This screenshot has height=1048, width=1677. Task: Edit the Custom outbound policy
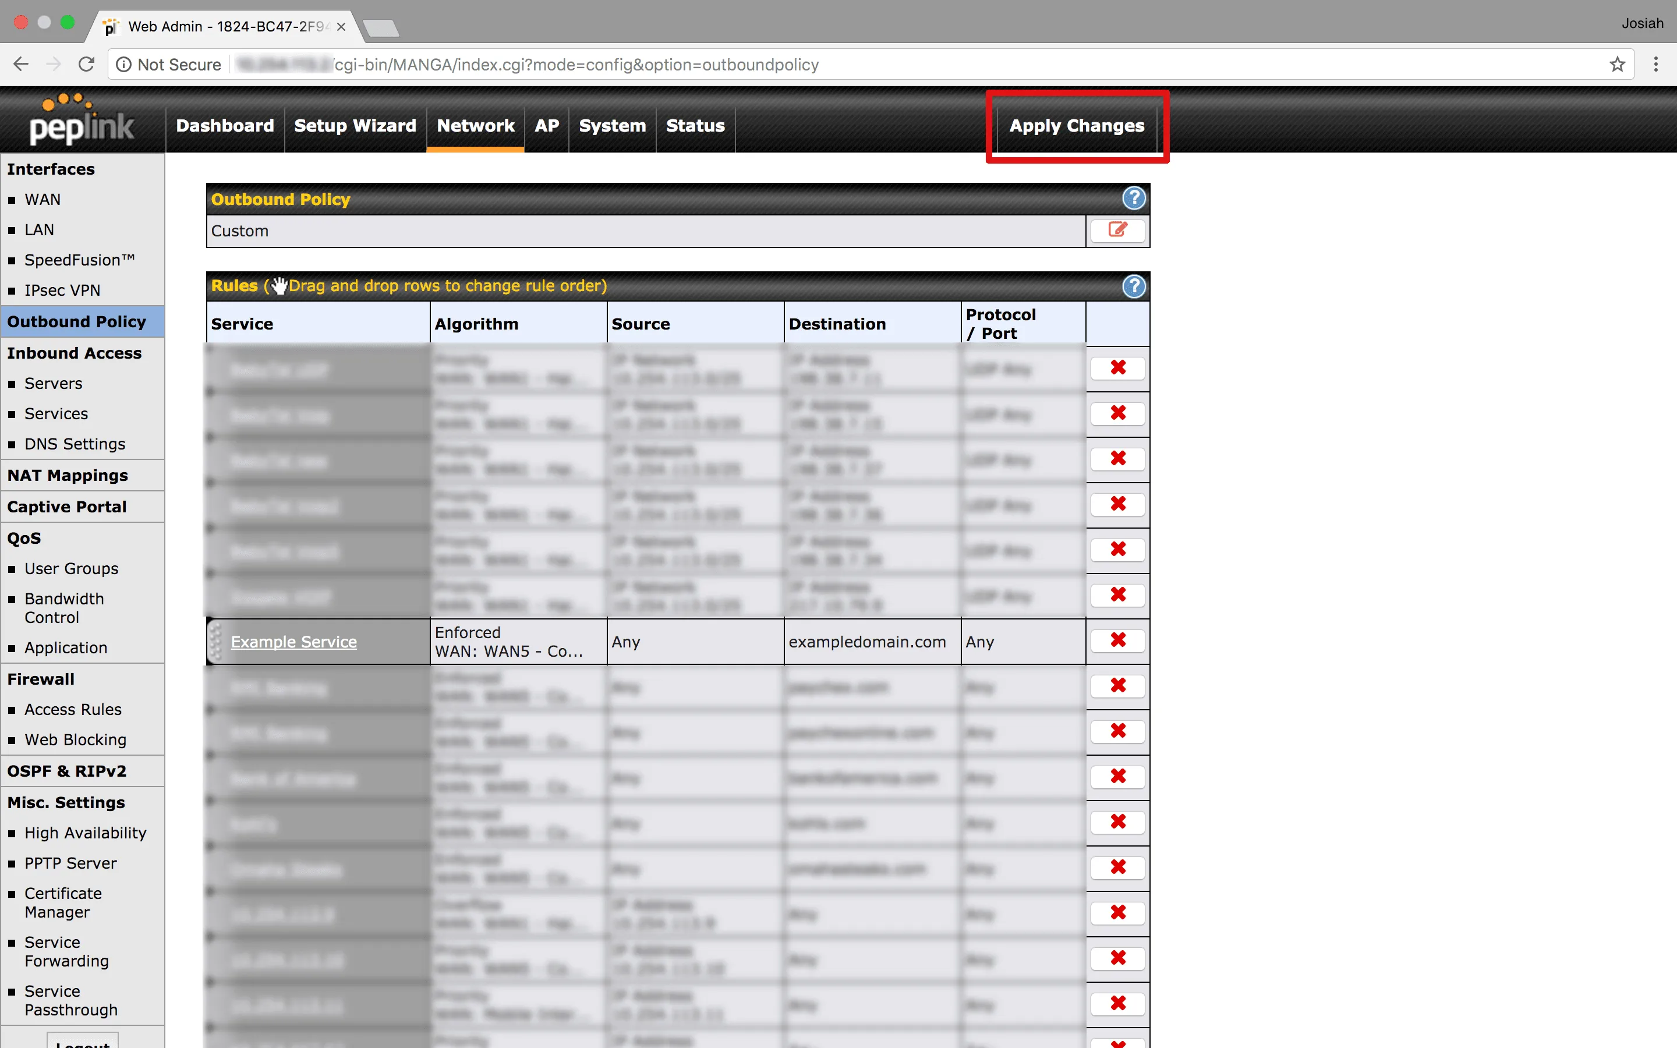click(x=1117, y=230)
